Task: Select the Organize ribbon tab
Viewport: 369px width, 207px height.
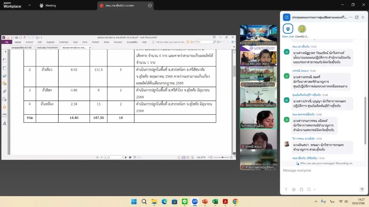Action: tap(50, 42)
